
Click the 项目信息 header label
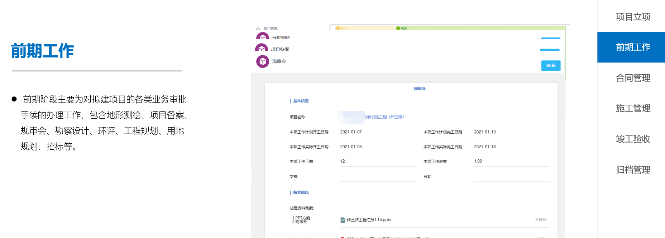[x=271, y=29]
